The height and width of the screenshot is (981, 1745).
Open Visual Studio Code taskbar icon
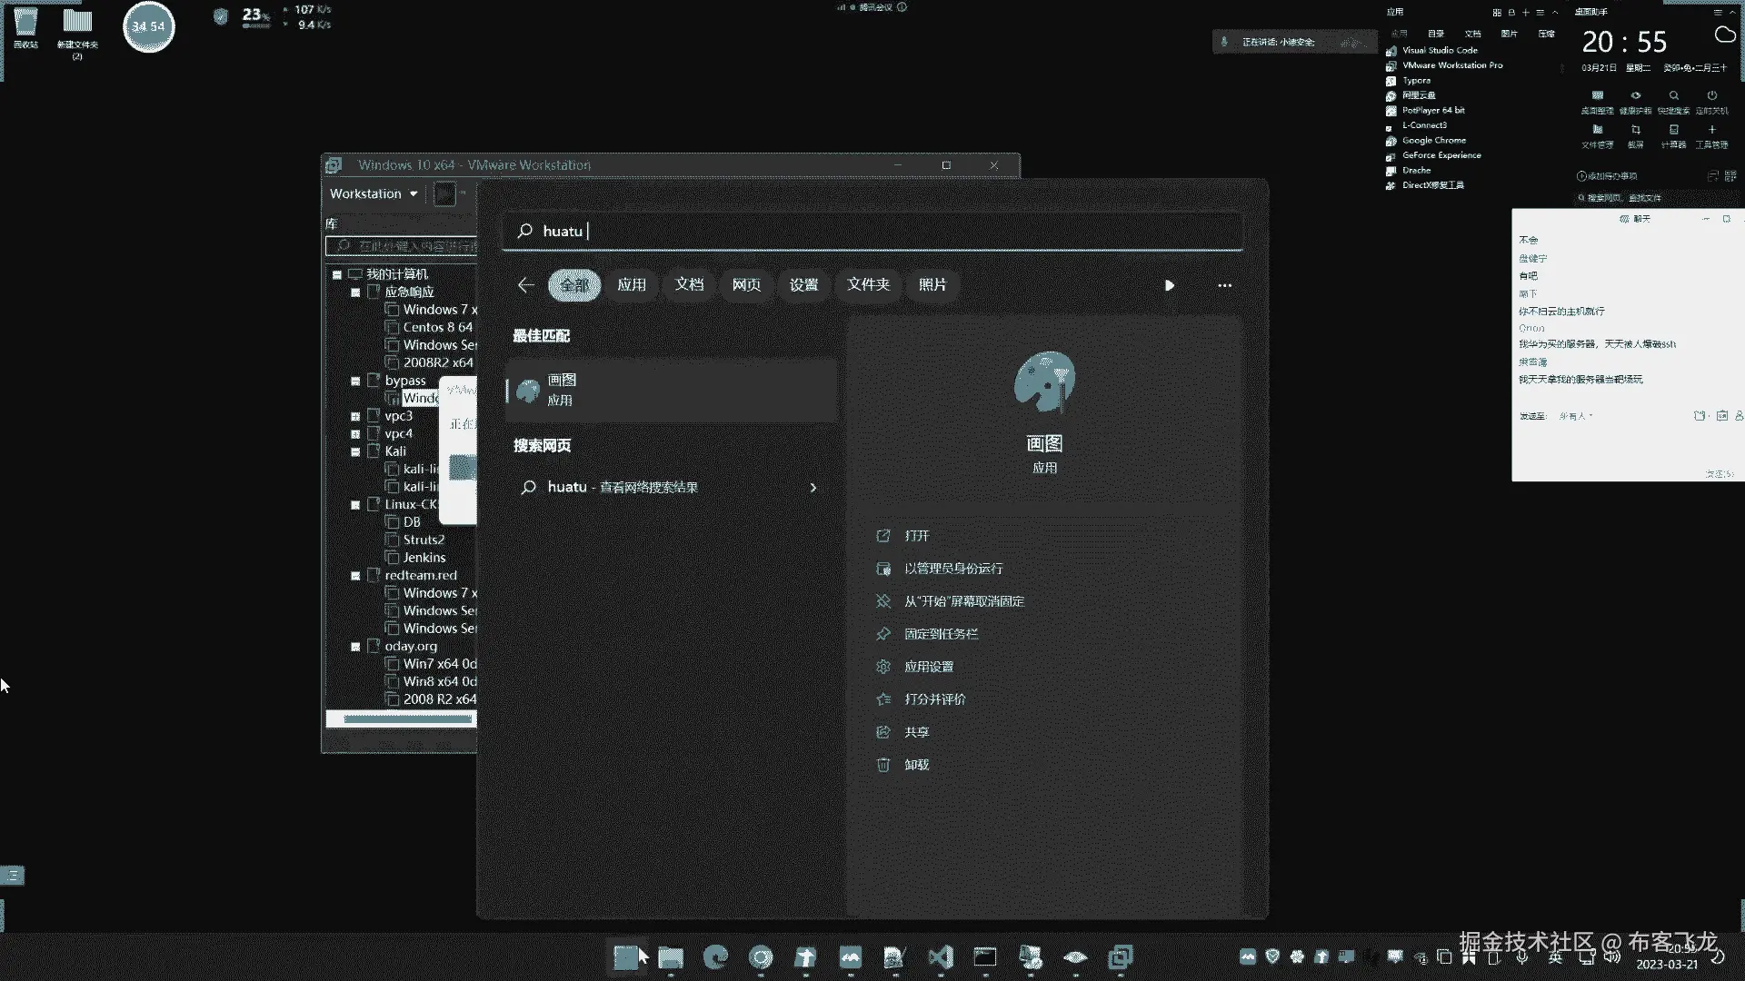(x=941, y=956)
